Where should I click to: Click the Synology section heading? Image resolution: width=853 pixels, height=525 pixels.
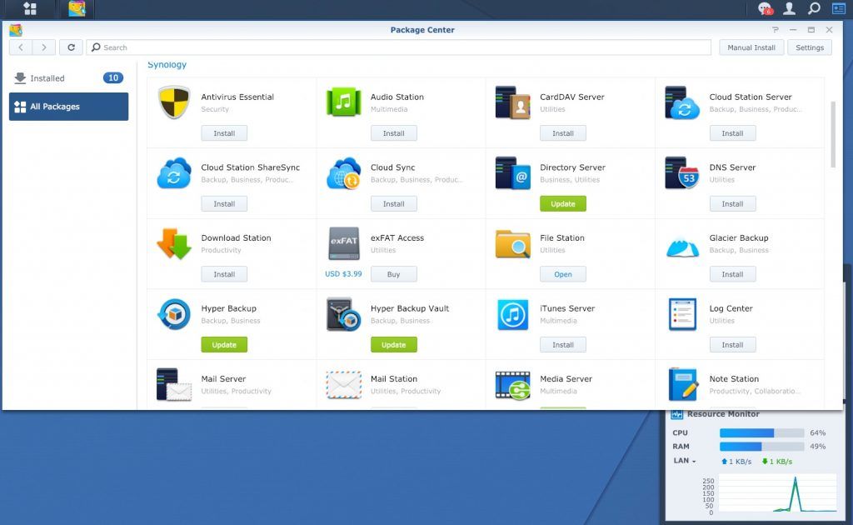coord(167,65)
